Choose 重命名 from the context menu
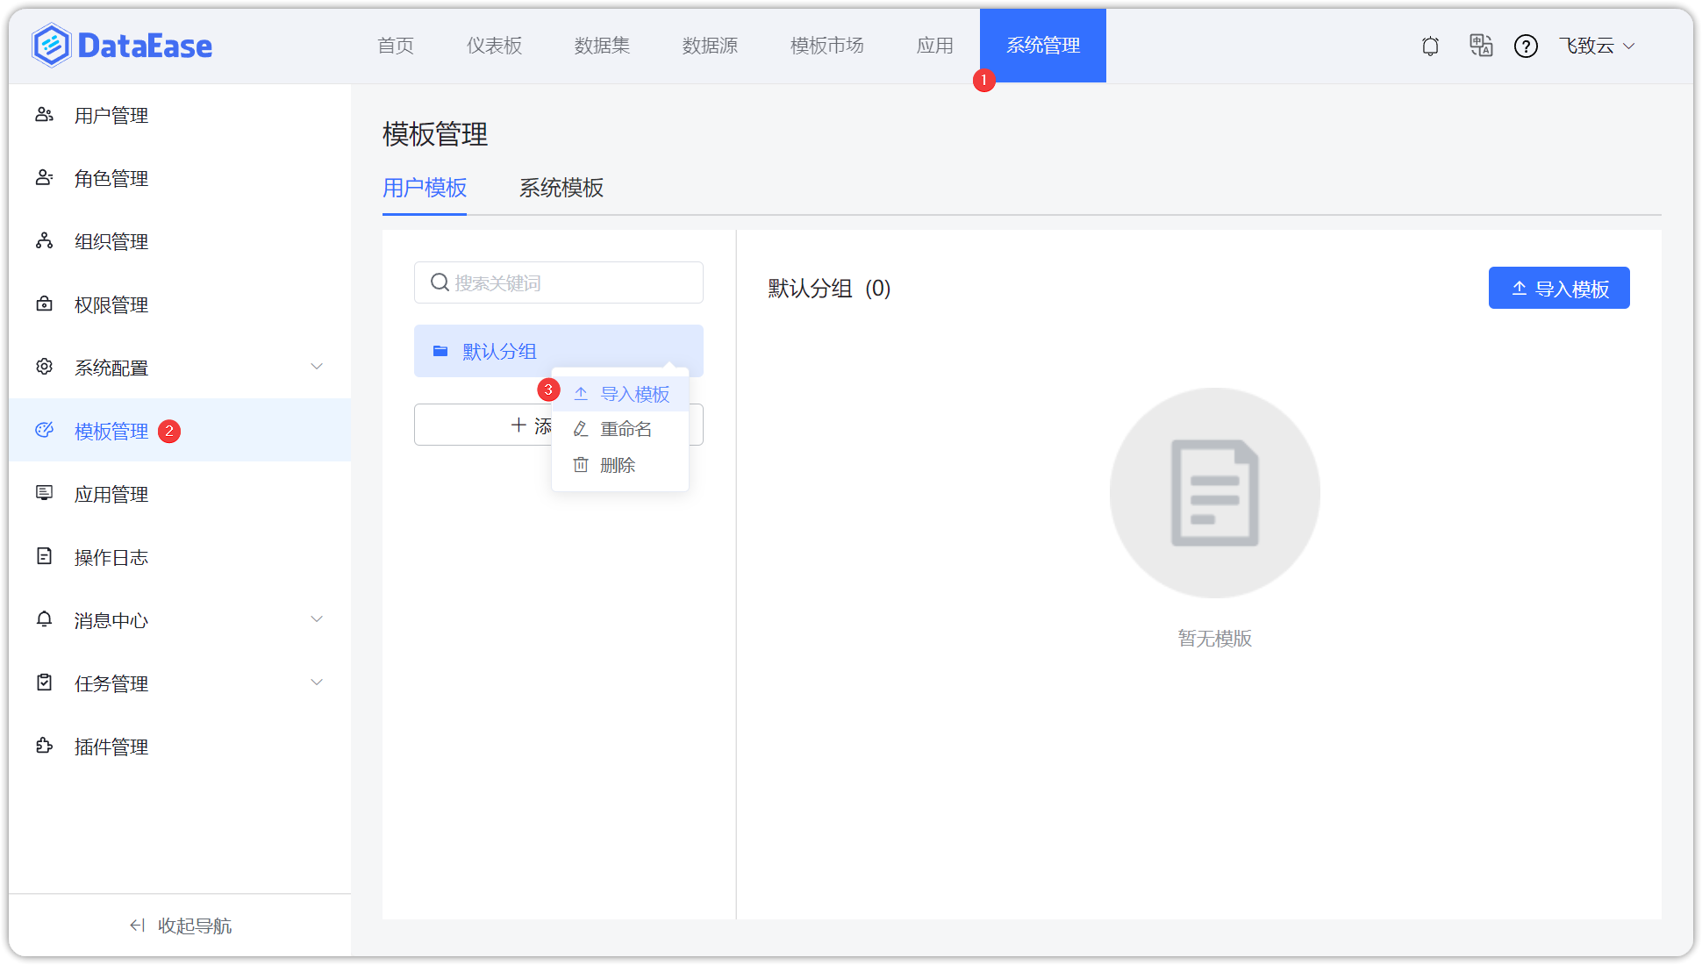The width and height of the screenshot is (1702, 965). coord(620,429)
